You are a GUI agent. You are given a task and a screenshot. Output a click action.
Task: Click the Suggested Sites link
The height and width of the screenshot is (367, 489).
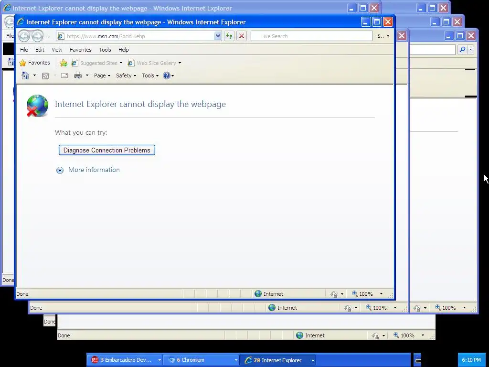pyautogui.click(x=98, y=63)
